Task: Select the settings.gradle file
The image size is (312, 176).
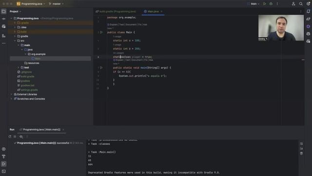Action: (27, 90)
